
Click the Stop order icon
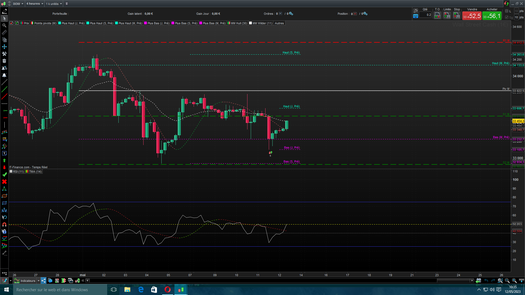point(456,15)
